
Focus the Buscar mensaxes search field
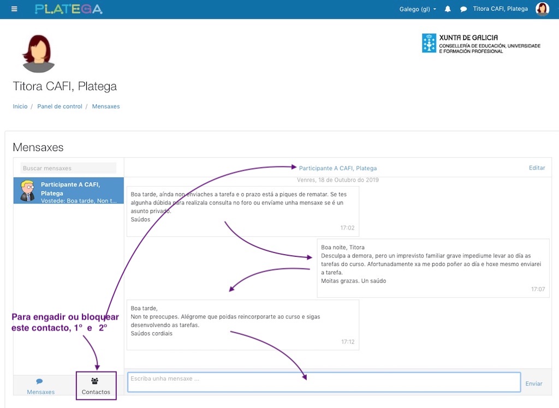[x=68, y=168]
